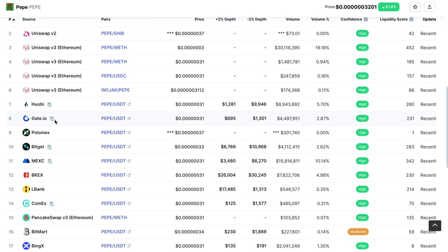Sort by the Liquidity Score column
Screen dimensions: 448x252
coord(393,19)
